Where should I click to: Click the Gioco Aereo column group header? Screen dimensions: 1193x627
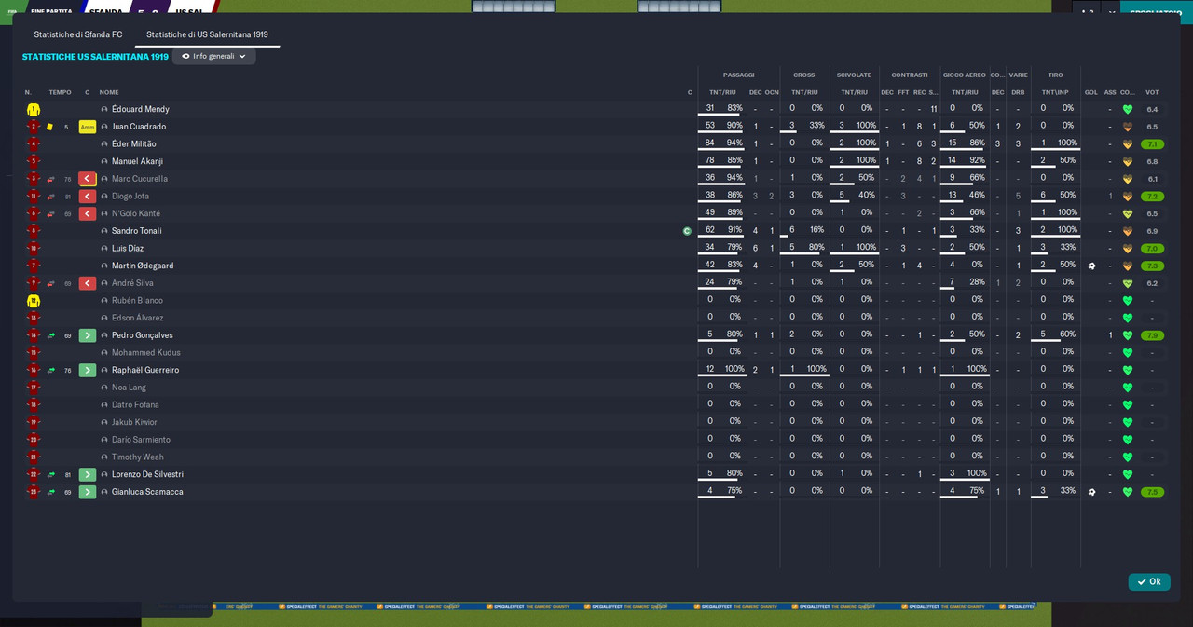click(x=965, y=75)
